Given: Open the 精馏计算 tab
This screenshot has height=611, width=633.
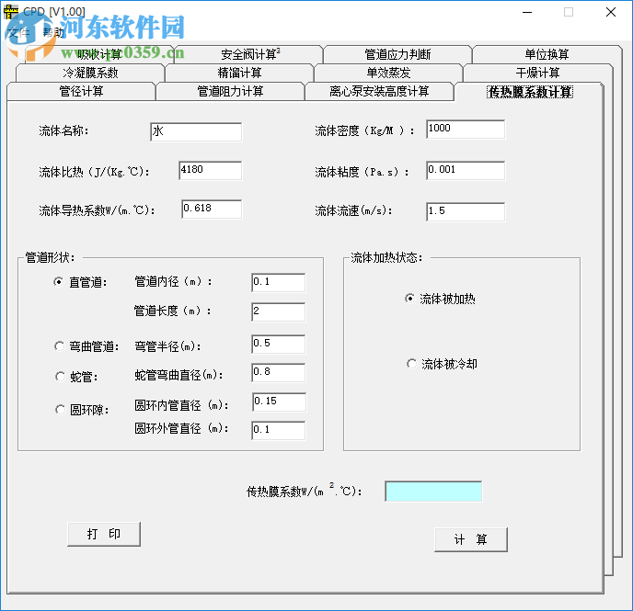Looking at the screenshot, I should click(x=239, y=73).
